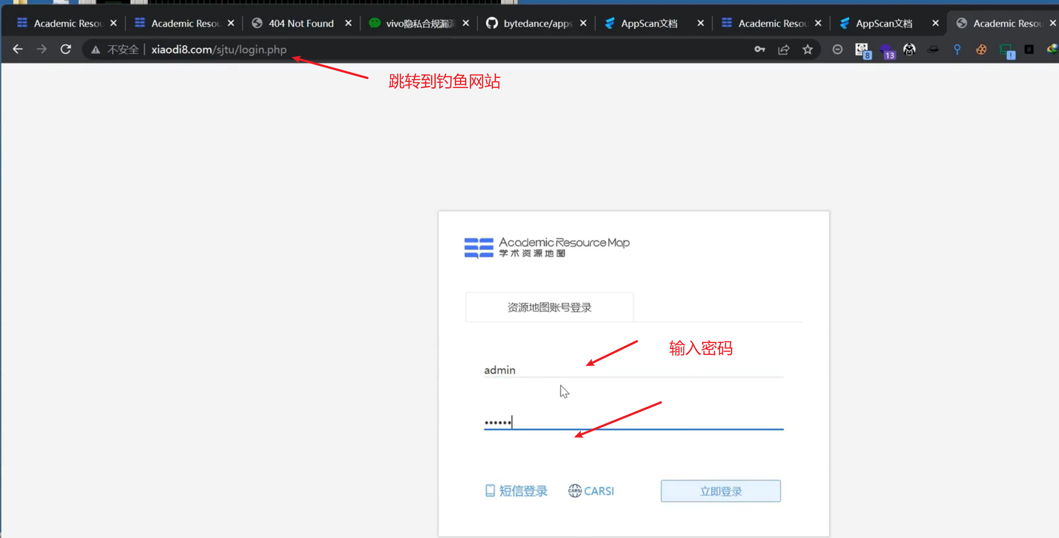Viewport: 1059px width, 538px height.
Task: Switch to the 404 Not Found tab
Action: [x=301, y=23]
